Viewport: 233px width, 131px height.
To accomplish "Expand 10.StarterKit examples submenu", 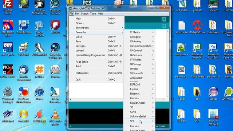I will 139,74.
